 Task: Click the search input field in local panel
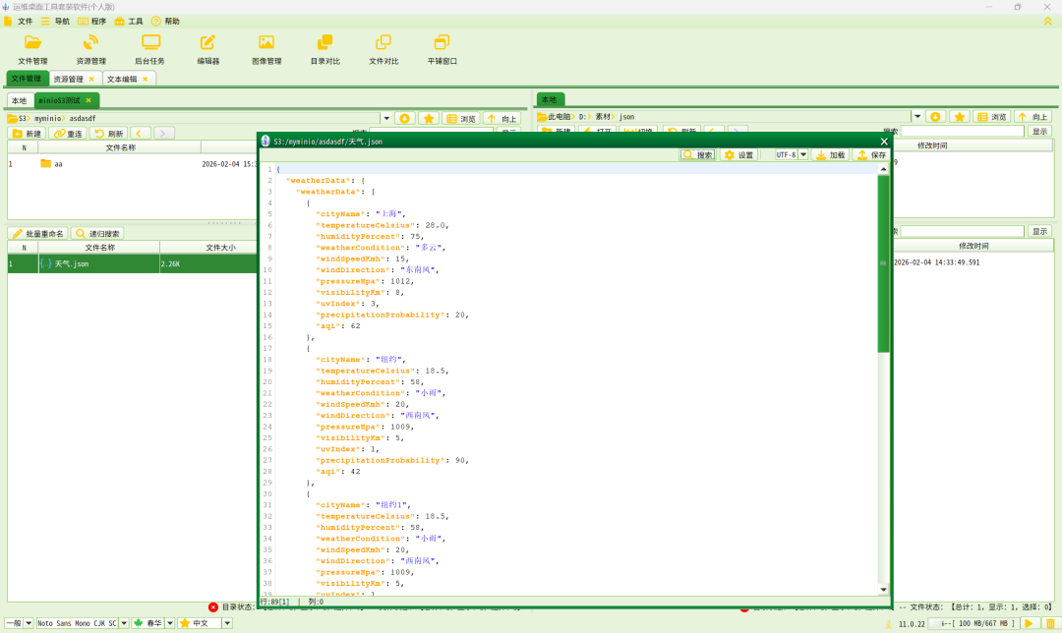point(963,131)
